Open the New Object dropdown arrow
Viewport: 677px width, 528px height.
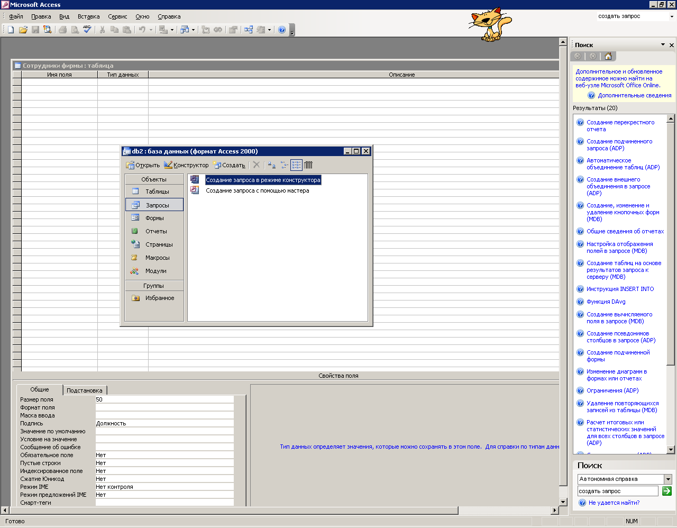point(269,30)
